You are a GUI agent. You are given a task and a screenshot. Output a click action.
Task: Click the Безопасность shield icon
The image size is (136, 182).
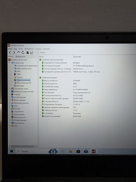point(12,117)
